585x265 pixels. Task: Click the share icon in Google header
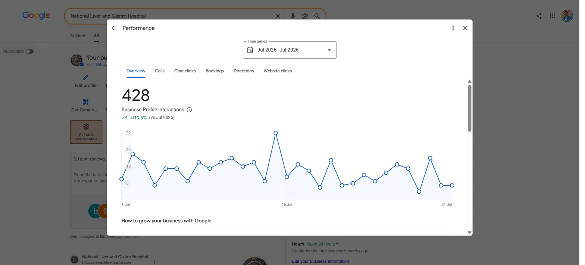click(x=539, y=16)
